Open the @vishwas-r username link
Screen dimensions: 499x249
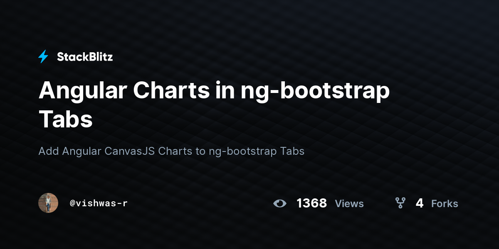click(x=99, y=203)
